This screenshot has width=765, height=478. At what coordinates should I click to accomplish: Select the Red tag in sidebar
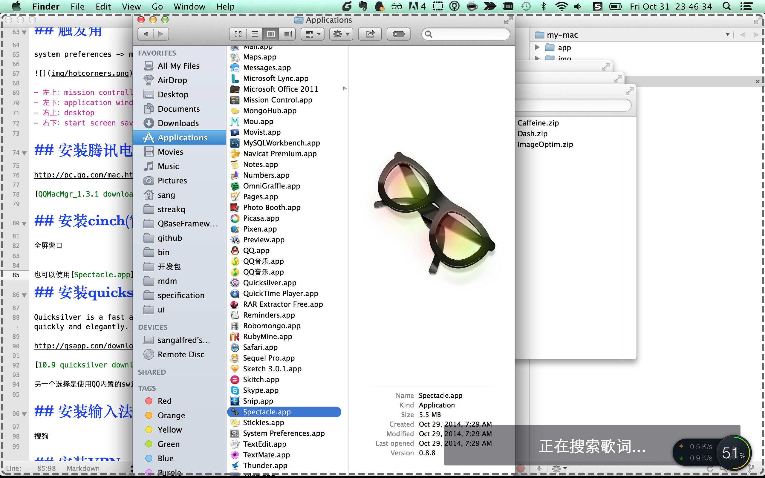click(164, 401)
